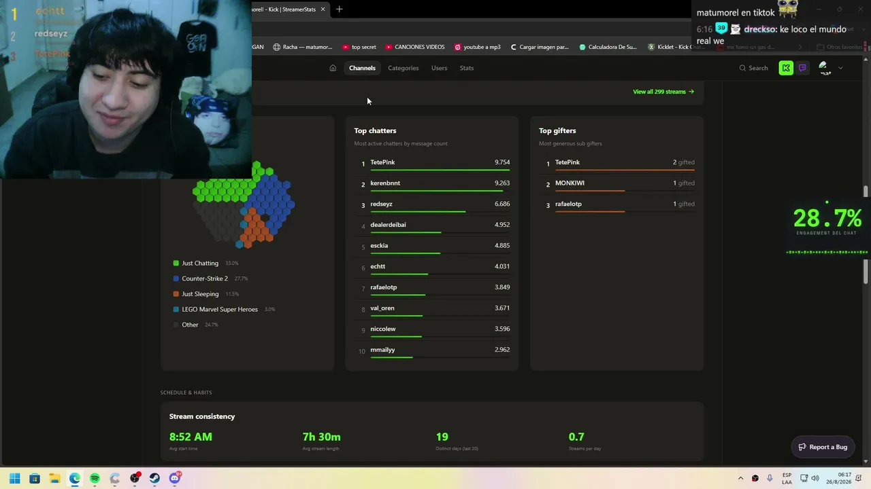871x489 pixels.
Task: Select top chatter dealerdeibai
Action: point(388,225)
